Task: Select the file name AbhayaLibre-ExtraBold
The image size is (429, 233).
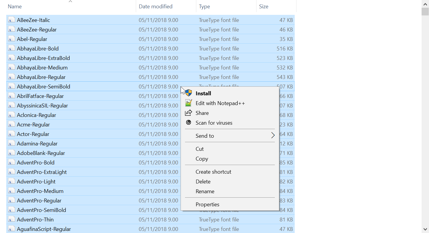Action: pos(43,58)
